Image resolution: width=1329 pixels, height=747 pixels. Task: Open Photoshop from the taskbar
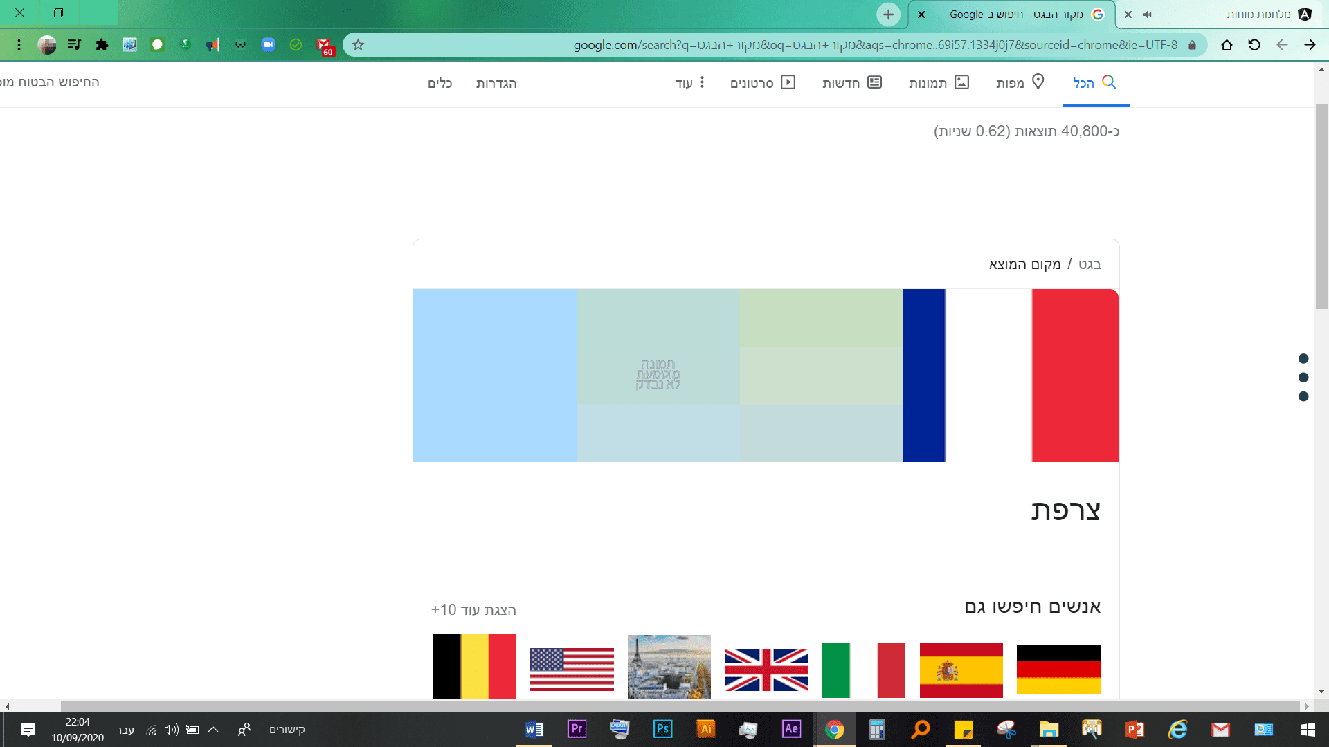(x=662, y=729)
